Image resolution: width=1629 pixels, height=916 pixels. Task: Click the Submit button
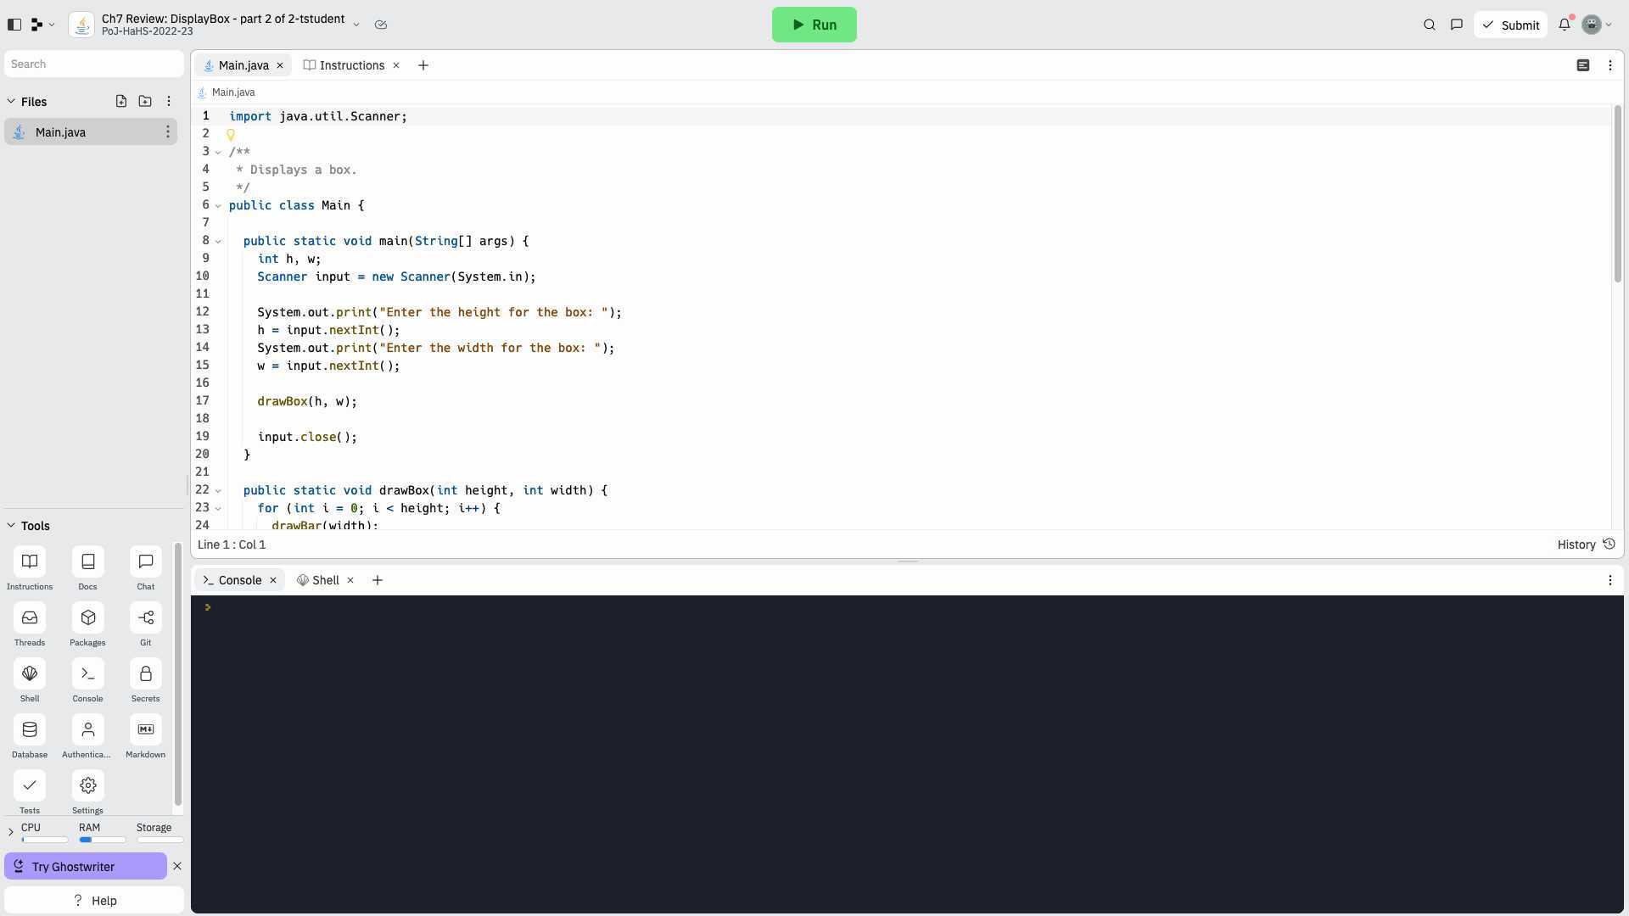(1510, 25)
